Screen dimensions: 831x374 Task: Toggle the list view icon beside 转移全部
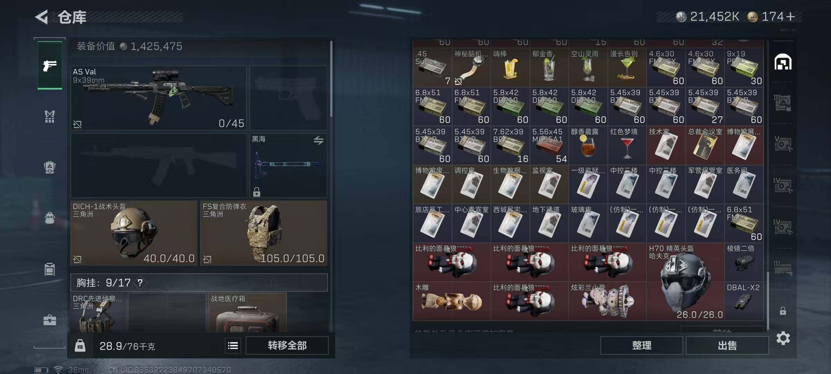pyautogui.click(x=233, y=345)
